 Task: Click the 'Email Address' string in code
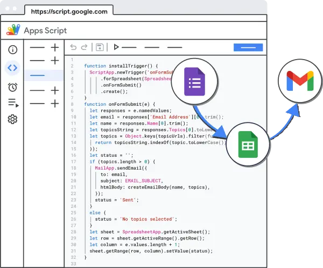pos(170,117)
